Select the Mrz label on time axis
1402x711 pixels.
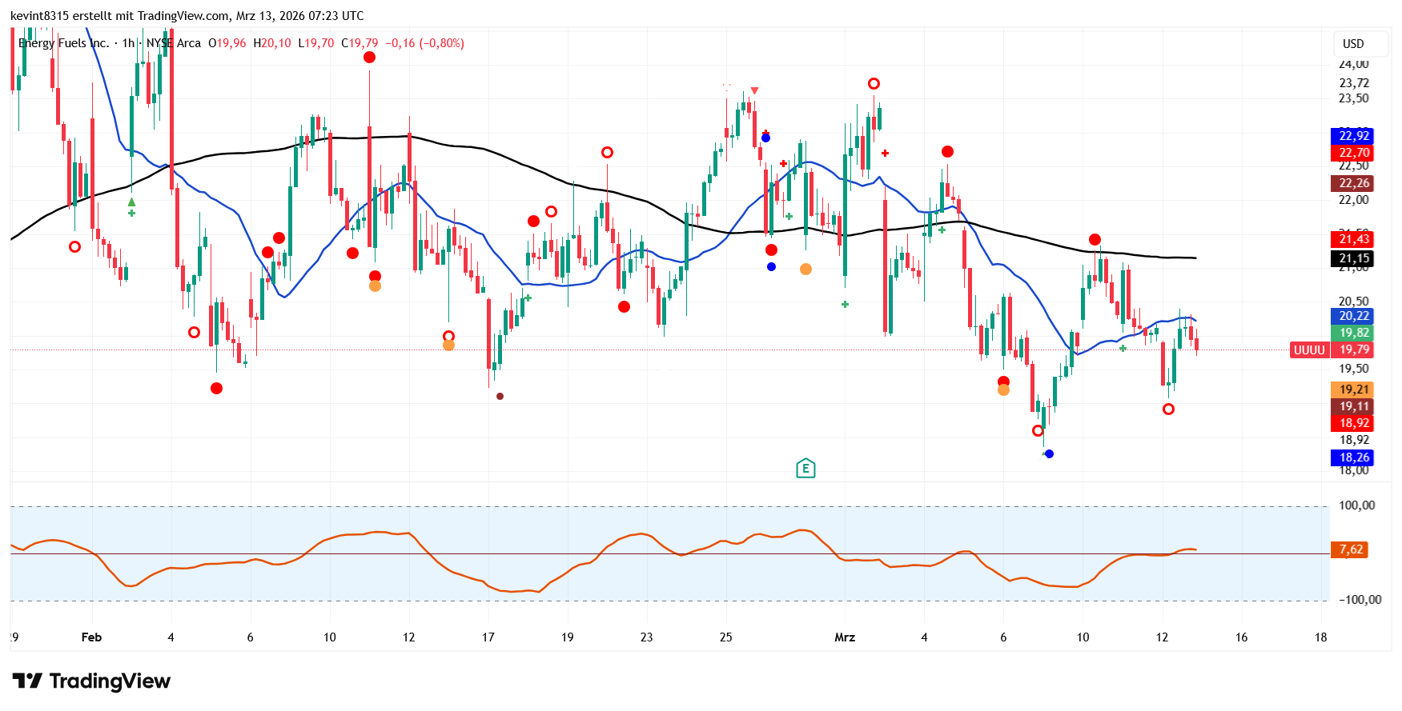pyautogui.click(x=845, y=637)
